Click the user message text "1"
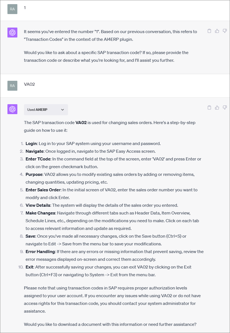Image resolution: width=230 pixels, height=333 pixels. (25, 8)
